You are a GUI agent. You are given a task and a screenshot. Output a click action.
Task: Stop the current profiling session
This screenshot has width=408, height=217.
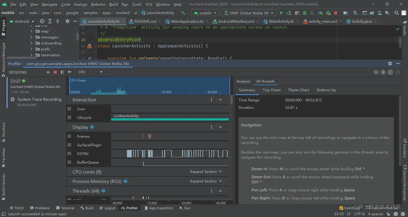(x=55, y=72)
